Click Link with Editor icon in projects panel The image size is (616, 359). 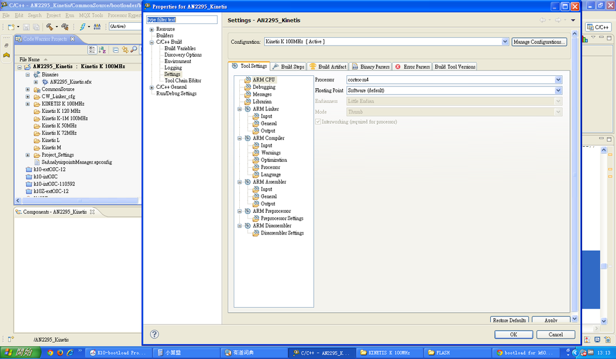click(x=125, y=49)
